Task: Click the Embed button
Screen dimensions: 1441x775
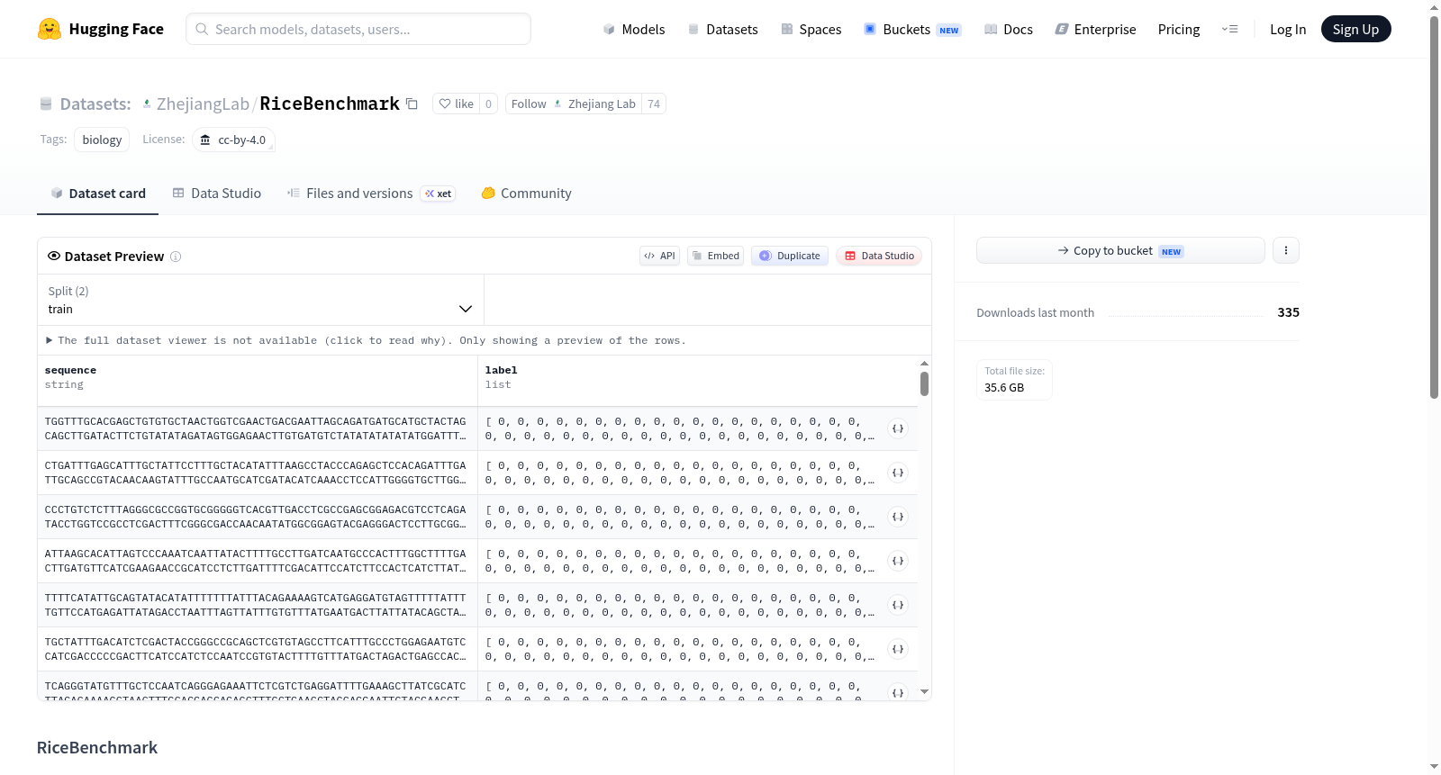Action: [x=716, y=256]
